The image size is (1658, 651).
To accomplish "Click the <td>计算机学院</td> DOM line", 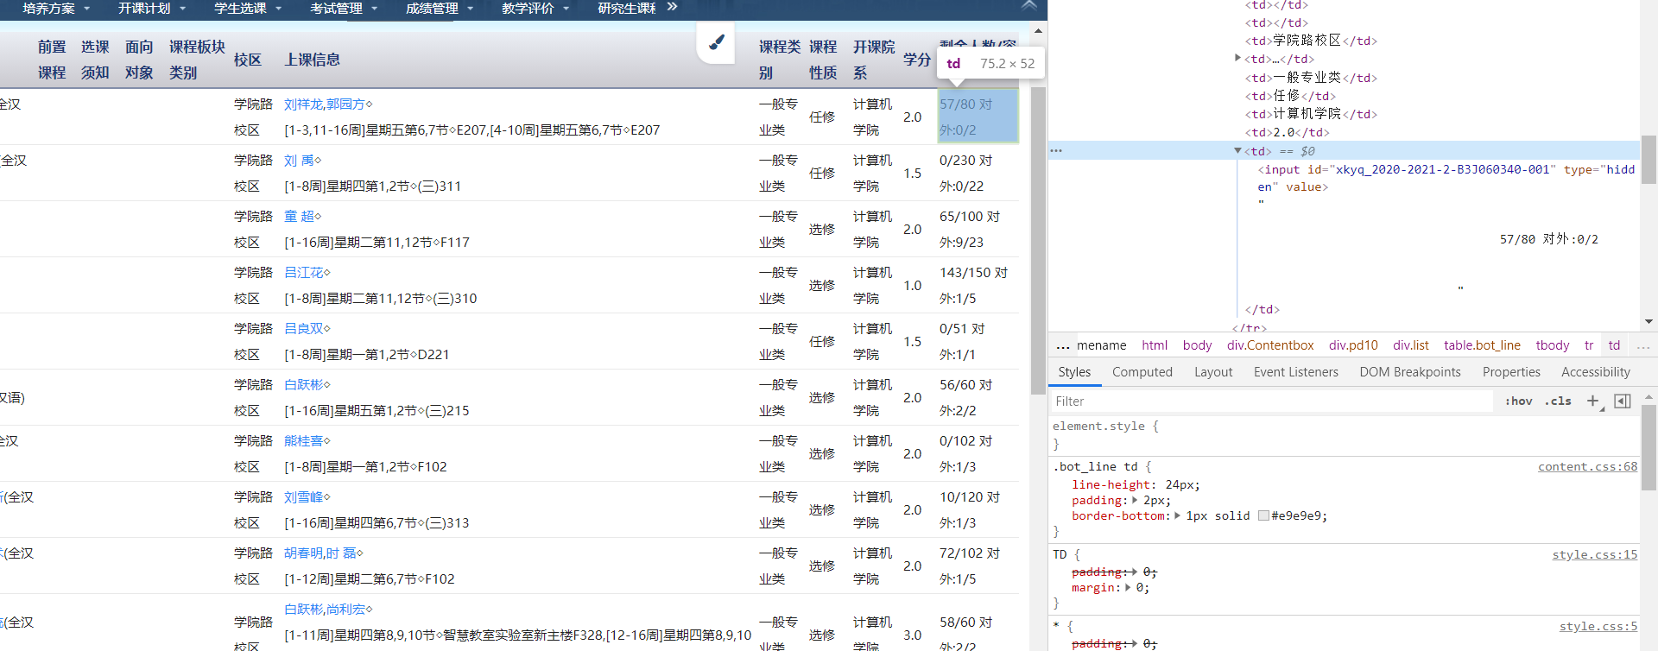I will coord(1310,114).
